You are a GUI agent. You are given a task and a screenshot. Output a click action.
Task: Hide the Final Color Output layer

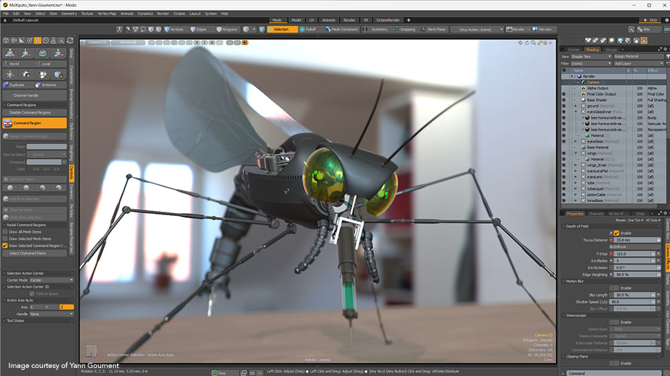(563, 94)
